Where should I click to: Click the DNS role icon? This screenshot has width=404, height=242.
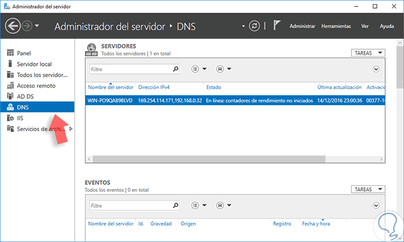tap(10, 107)
